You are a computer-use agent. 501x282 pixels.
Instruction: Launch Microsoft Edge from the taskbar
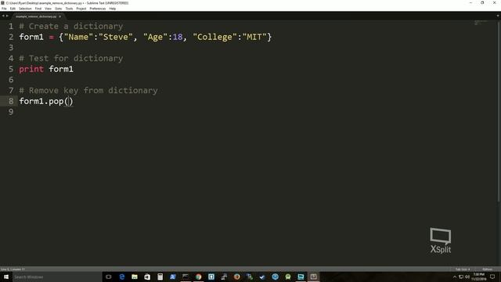pos(122,277)
